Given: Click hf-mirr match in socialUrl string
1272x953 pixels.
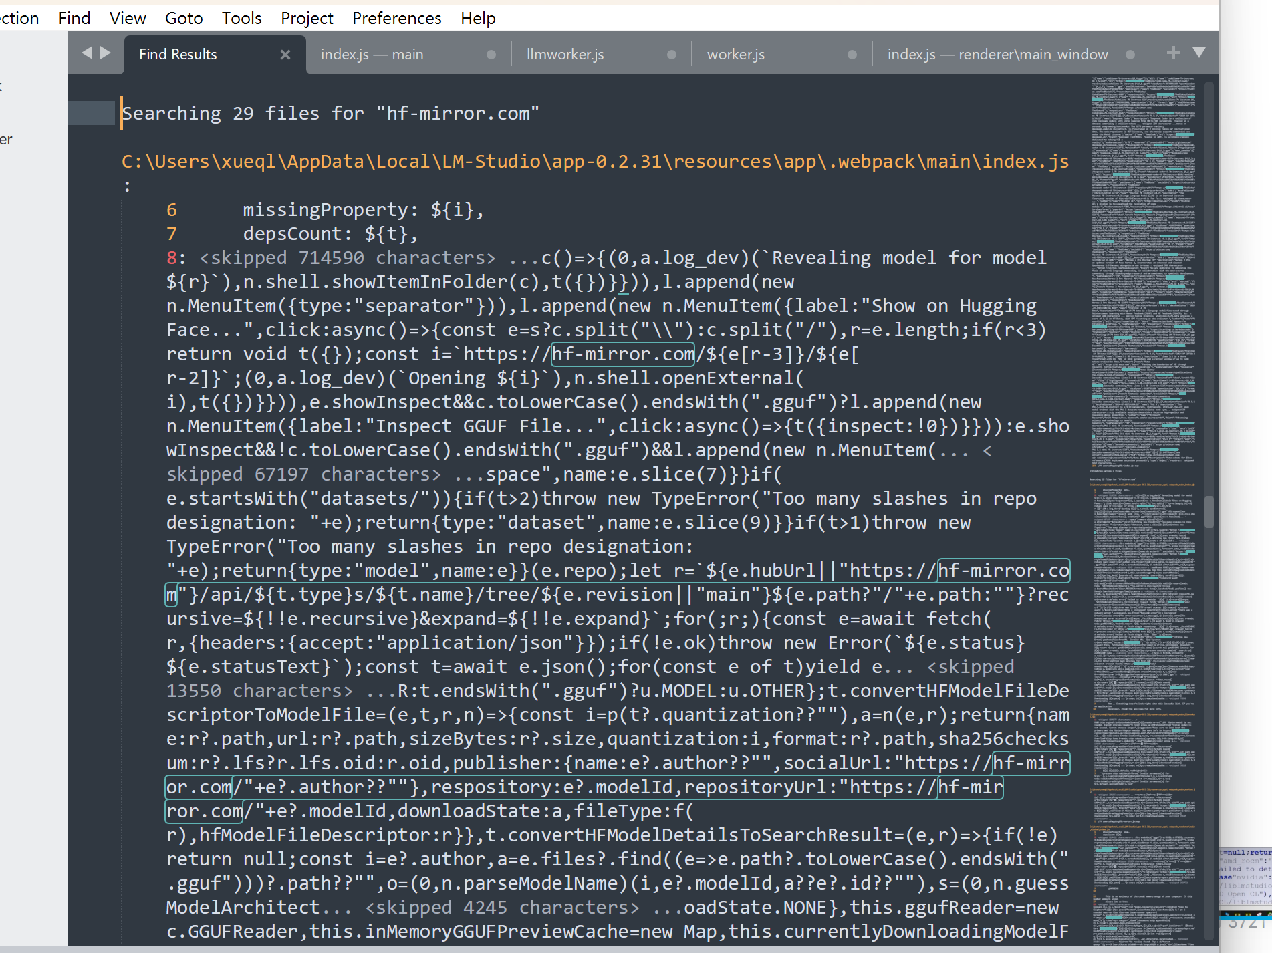Looking at the screenshot, I should click(x=1031, y=763).
